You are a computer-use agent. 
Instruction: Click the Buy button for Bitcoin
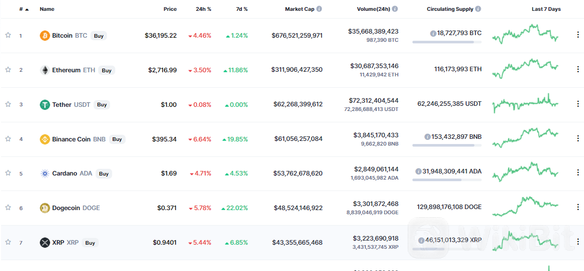click(99, 36)
